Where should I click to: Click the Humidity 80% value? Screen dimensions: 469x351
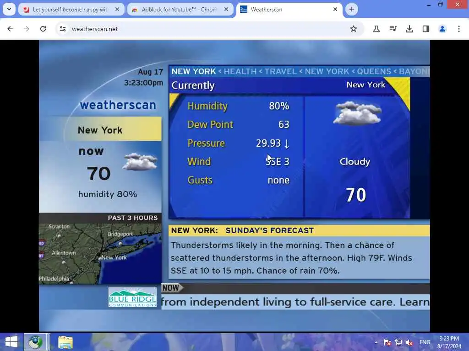click(x=279, y=106)
